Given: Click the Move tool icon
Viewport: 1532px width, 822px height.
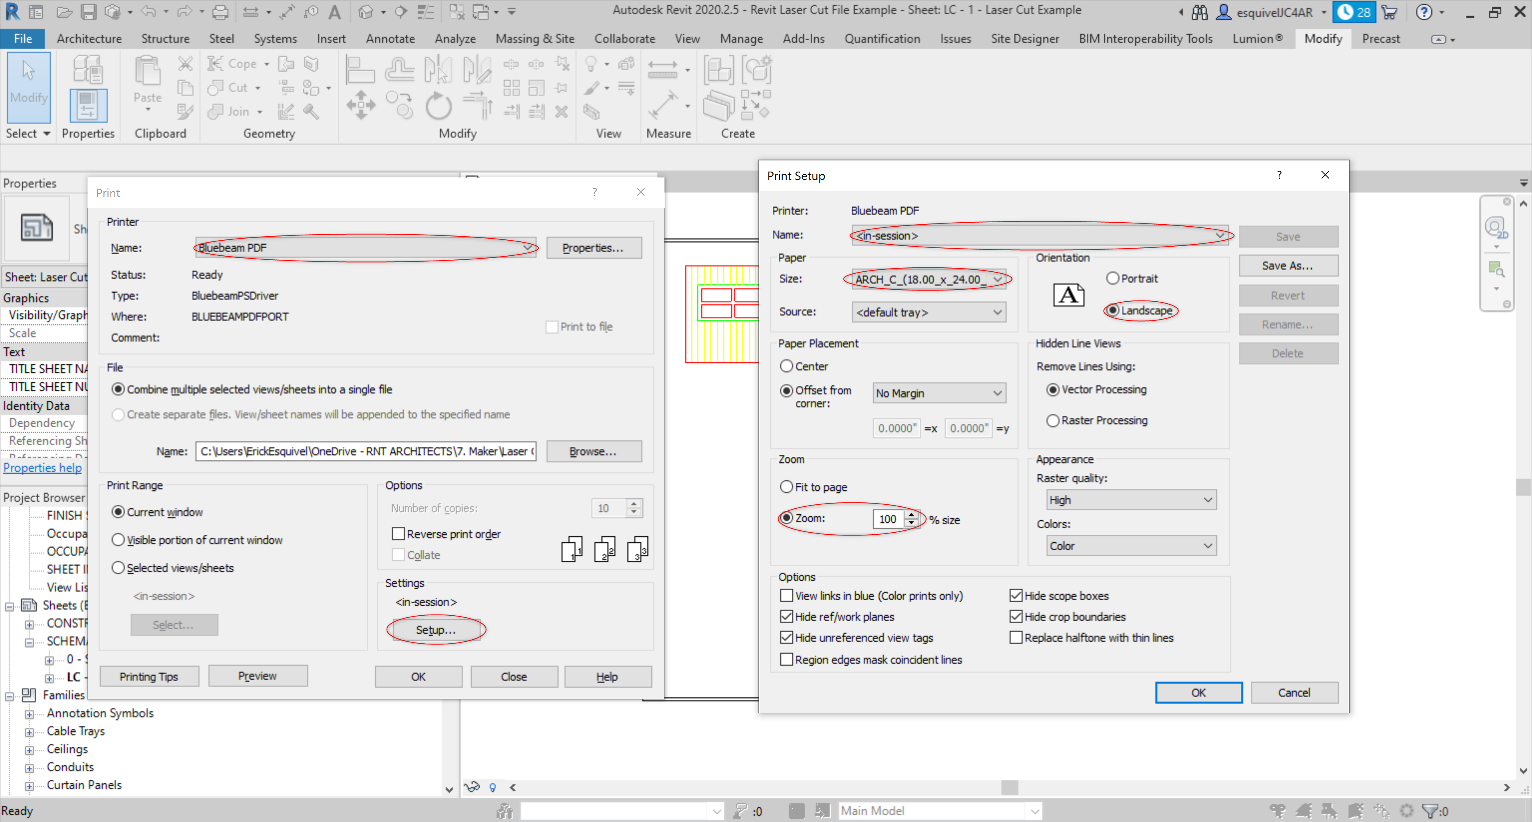Looking at the screenshot, I should (361, 106).
